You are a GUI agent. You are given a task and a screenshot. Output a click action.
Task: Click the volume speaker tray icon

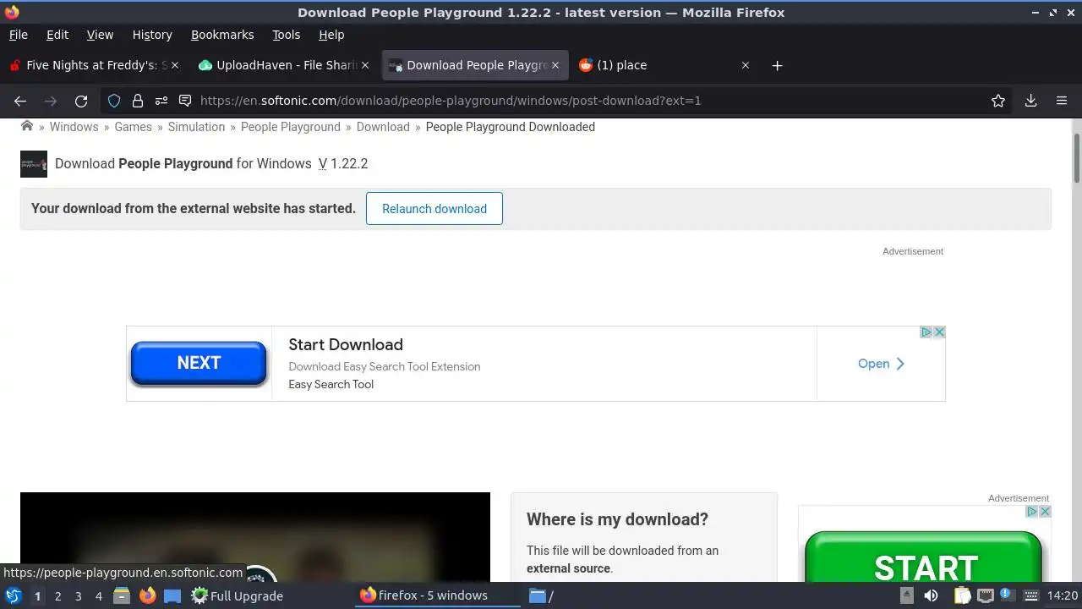click(931, 595)
